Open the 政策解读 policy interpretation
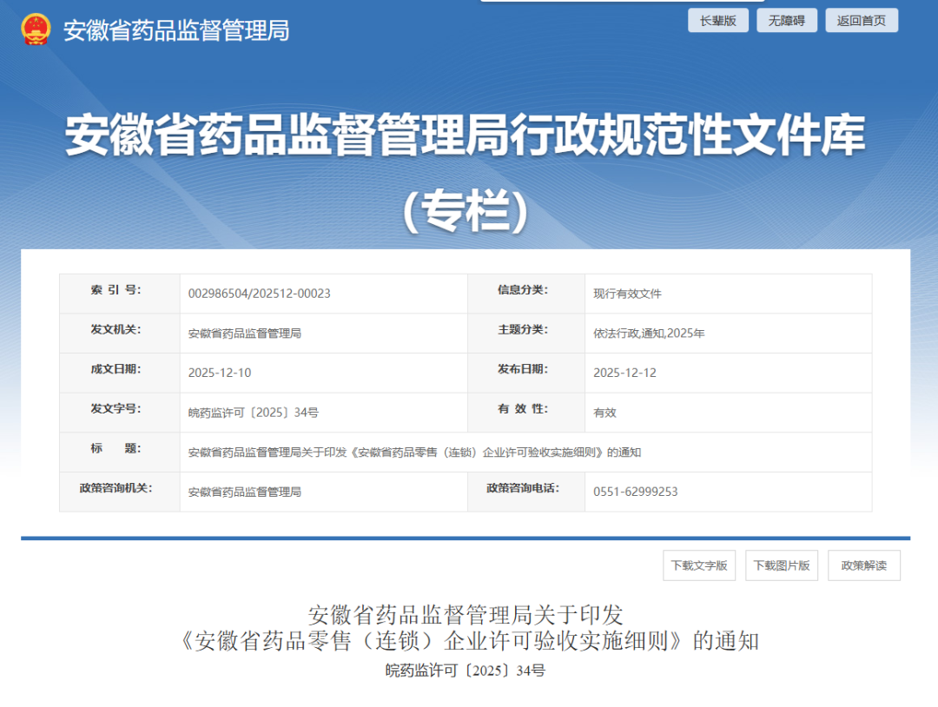The height and width of the screenshot is (707, 938). (x=863, y=565)
